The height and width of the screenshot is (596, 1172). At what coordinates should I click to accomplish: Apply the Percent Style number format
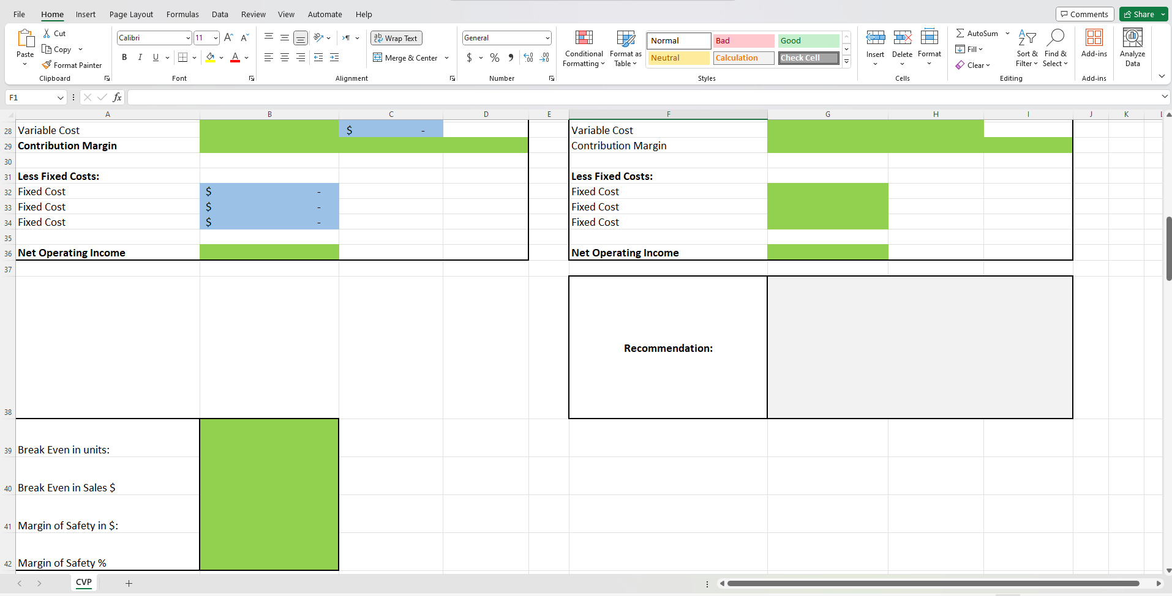tap(494, 58)
